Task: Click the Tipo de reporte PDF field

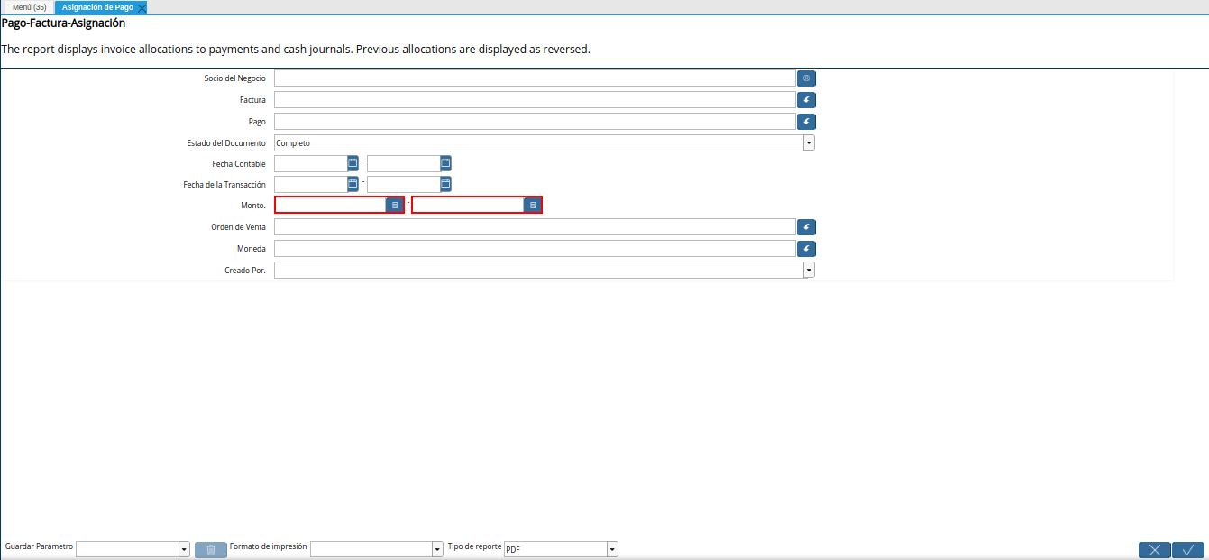Action: [x=555, y=549]
